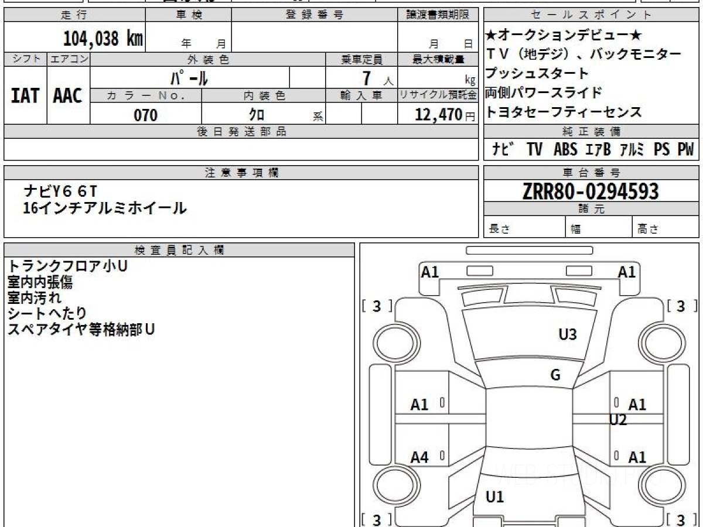This screenshot has height=527, width=703.
Task: Click the mileage value 104,038 km
Action: click(103, 39)
